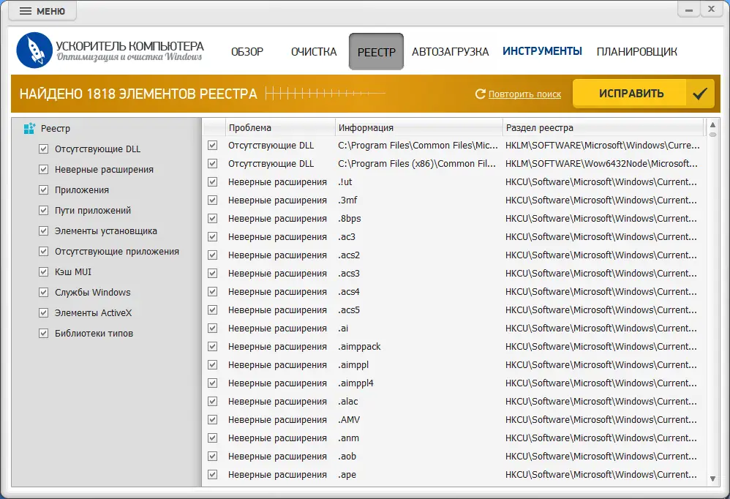Toggle the Кэш MUI checkbox
The image size is (730, 499).
pos(43,272)
